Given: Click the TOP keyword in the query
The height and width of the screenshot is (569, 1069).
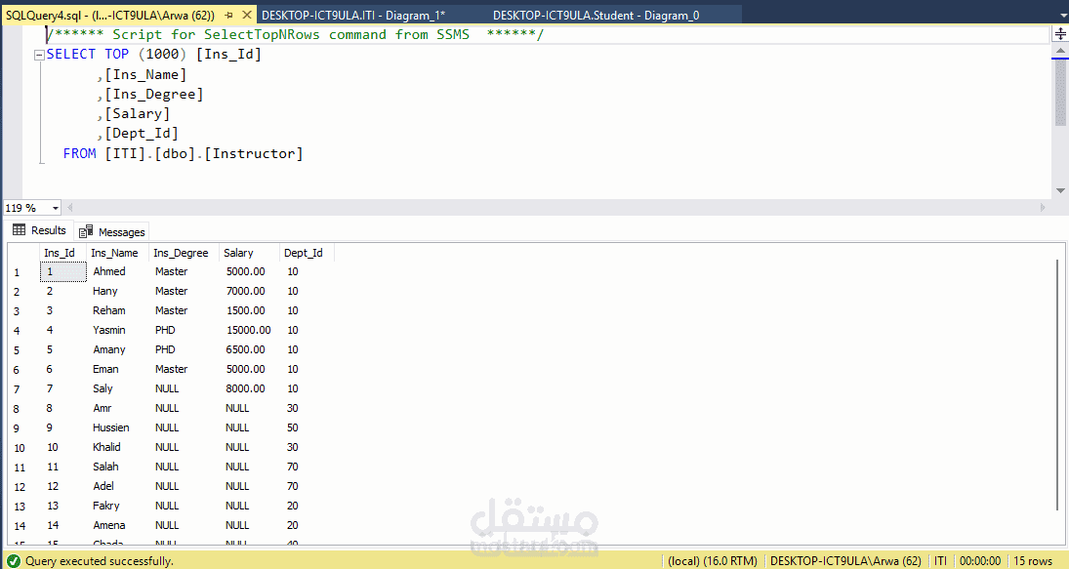Looking at the screenshot, I should click(x=116, y=55).
